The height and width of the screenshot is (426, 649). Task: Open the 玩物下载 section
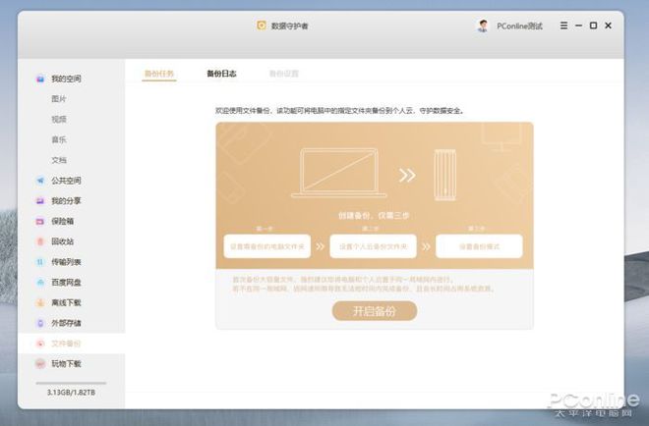click(x=66, y=363)
